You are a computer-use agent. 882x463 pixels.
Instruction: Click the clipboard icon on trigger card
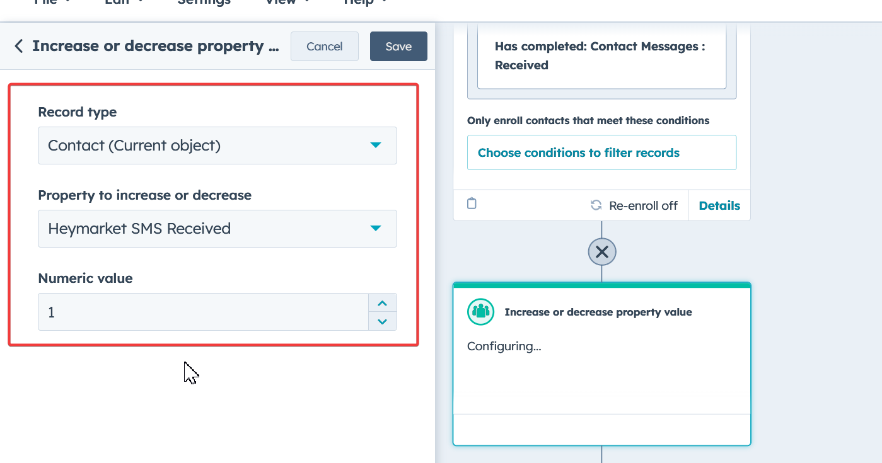coord(472,204)
